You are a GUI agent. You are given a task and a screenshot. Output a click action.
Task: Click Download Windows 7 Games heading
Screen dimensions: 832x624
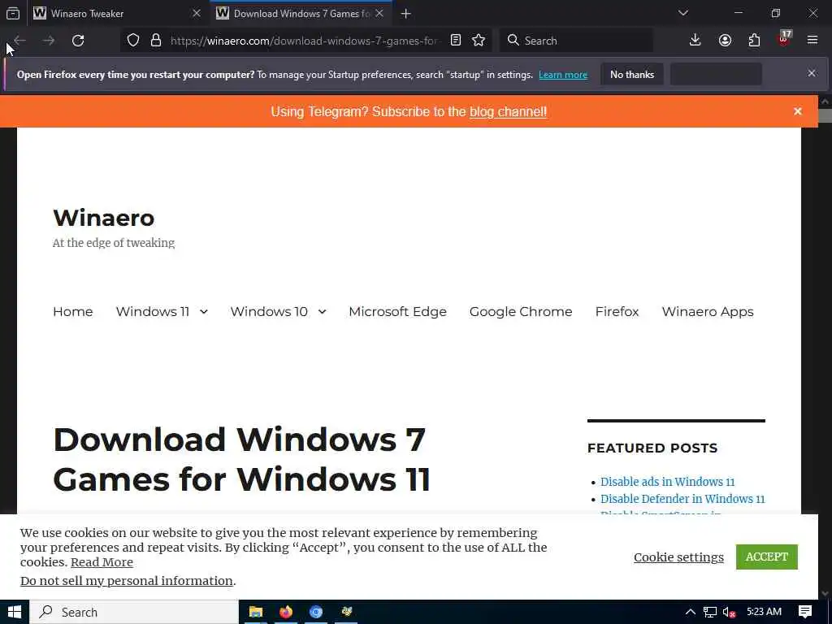click(241, 460)
